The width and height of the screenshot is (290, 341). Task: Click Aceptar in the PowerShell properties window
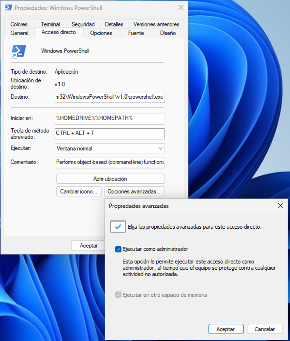point(89,246)
